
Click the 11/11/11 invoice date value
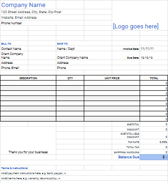point(147,49)
